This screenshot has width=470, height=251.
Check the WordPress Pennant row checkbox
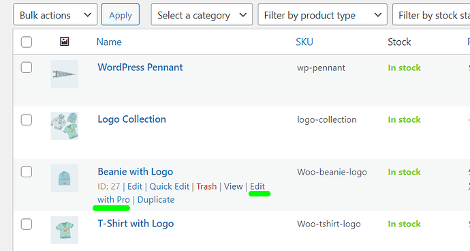click(x=27, y=68)
